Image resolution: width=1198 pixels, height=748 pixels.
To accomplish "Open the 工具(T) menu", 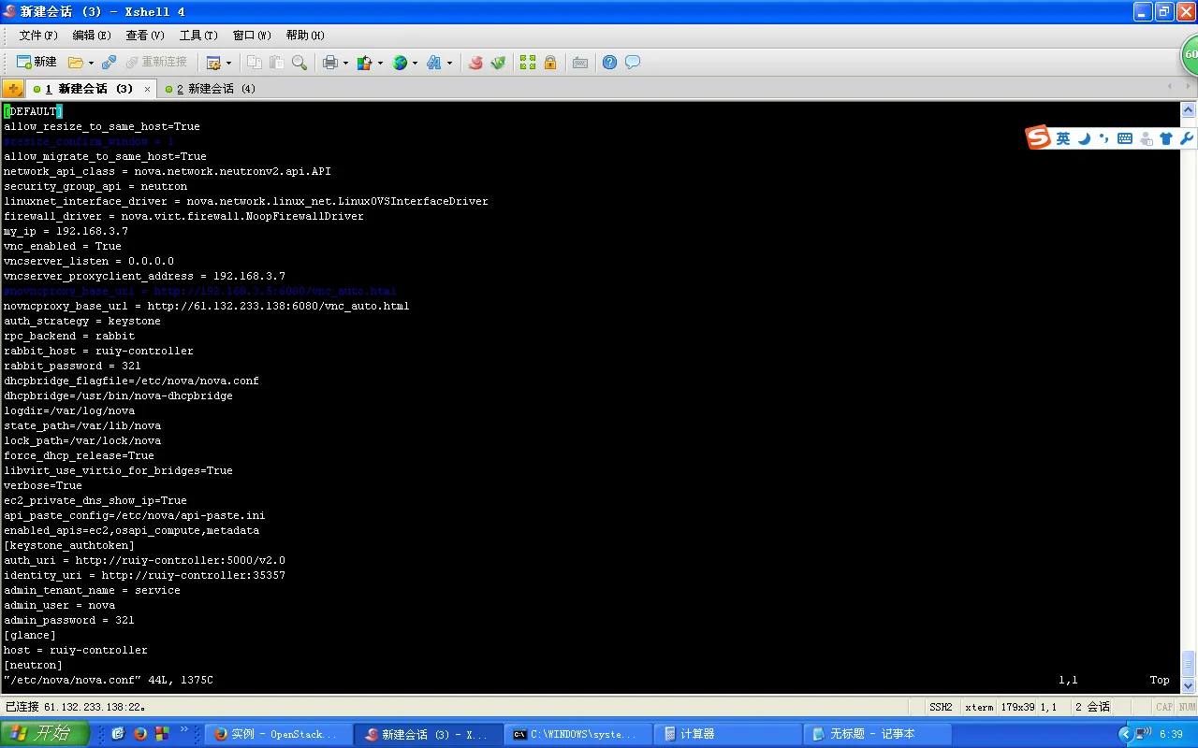I will [x=198, y=36].
